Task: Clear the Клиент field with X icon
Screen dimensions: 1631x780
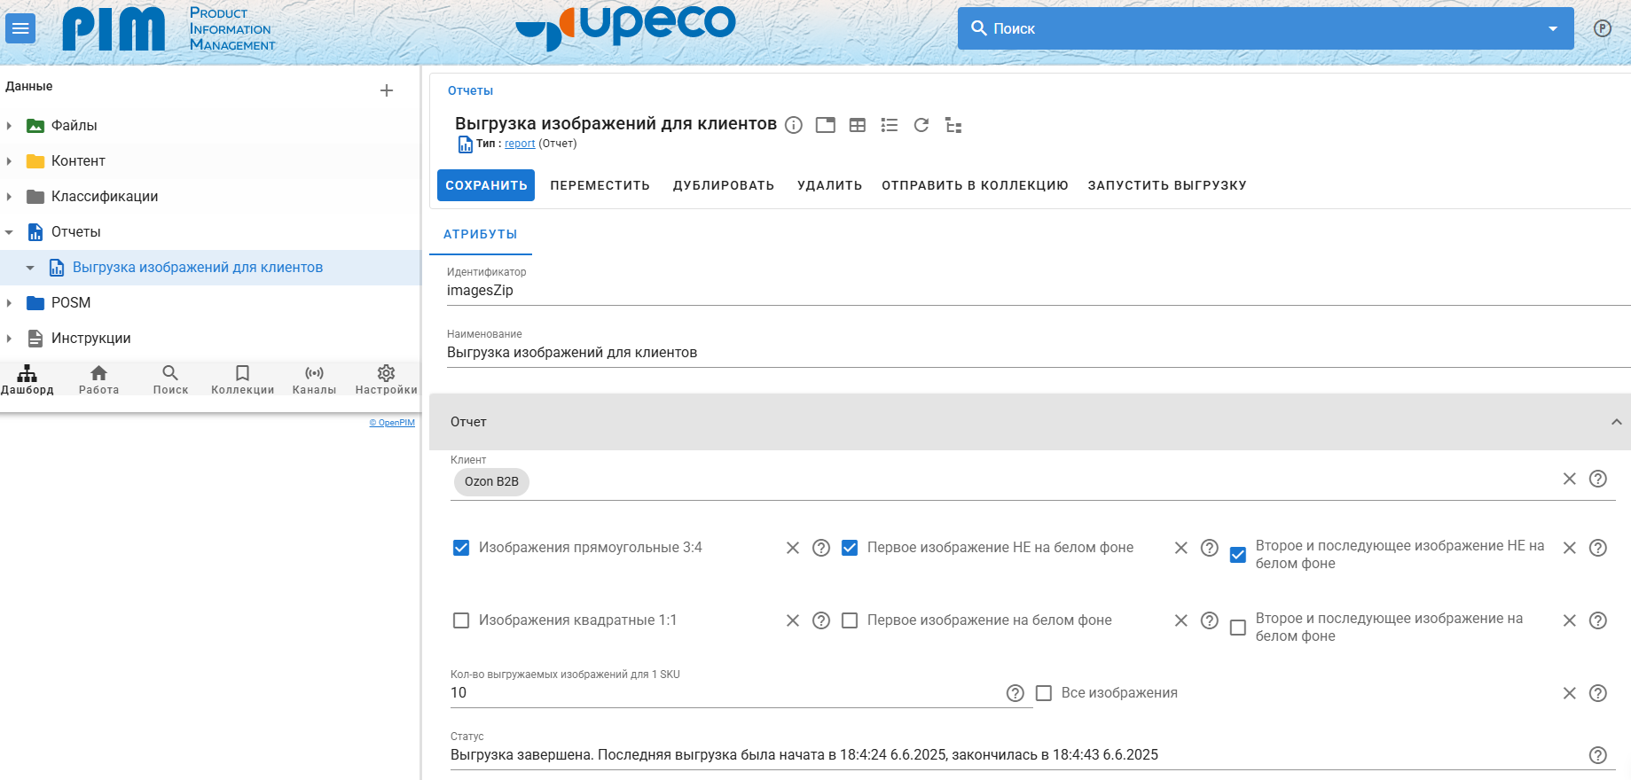Action: (x=1569, y=479)
